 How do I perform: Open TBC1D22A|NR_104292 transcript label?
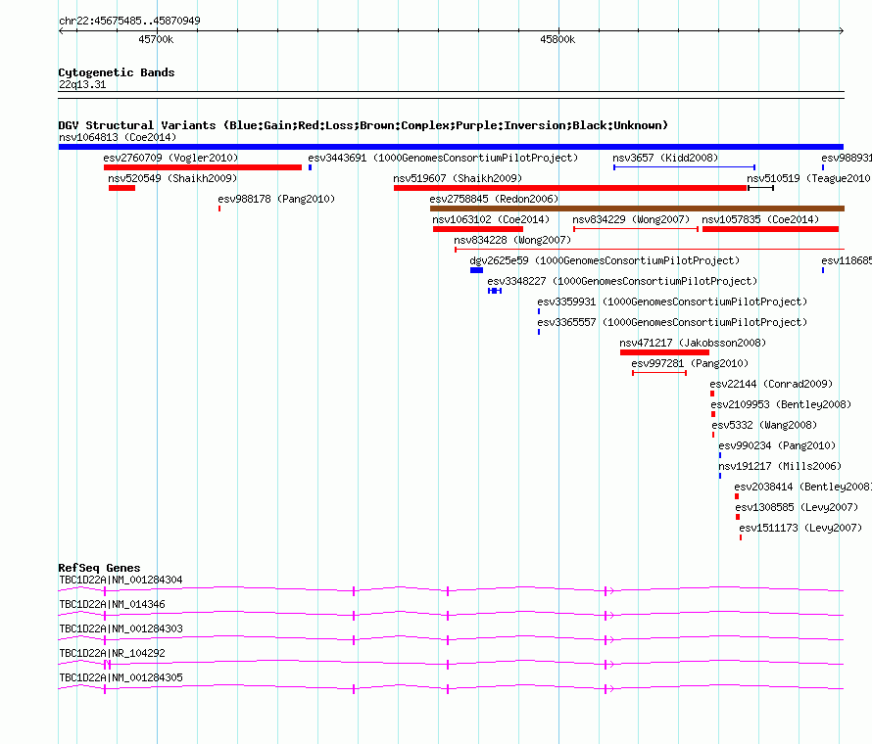coord(112,653)
